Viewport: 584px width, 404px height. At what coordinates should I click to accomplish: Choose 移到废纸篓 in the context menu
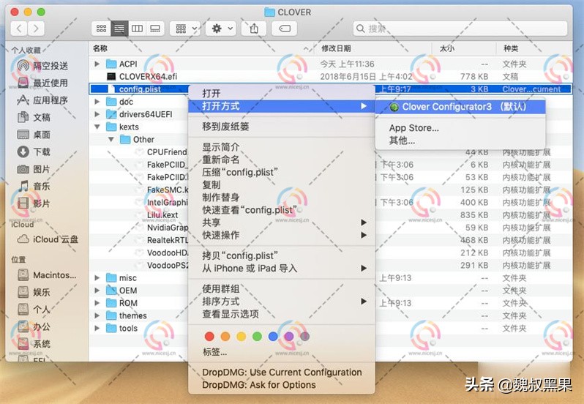(282, 127)
